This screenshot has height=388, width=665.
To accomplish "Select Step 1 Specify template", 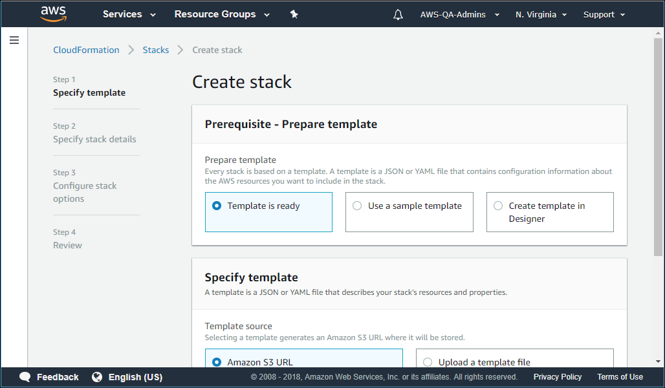I will click(x=89, y=87).
